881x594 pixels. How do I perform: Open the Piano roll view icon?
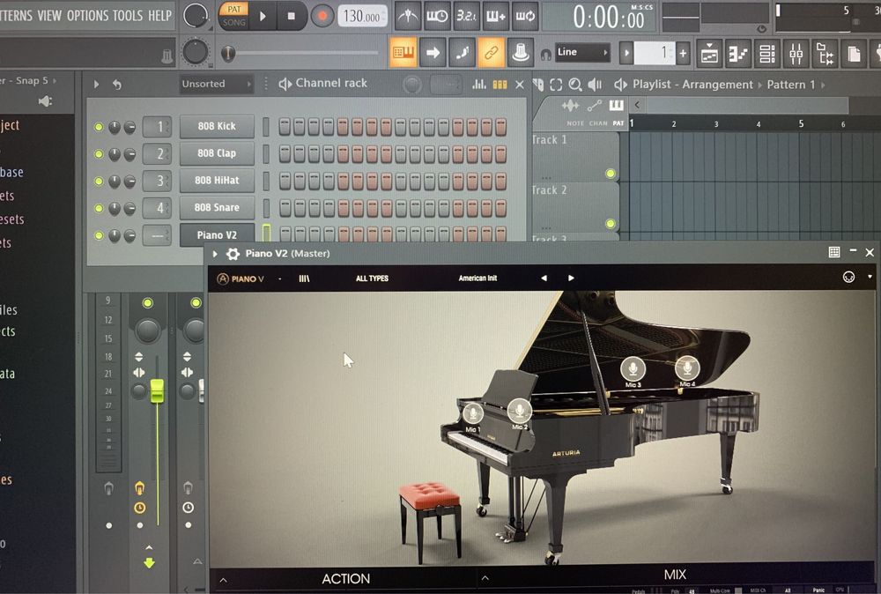[x=737, y=54]
